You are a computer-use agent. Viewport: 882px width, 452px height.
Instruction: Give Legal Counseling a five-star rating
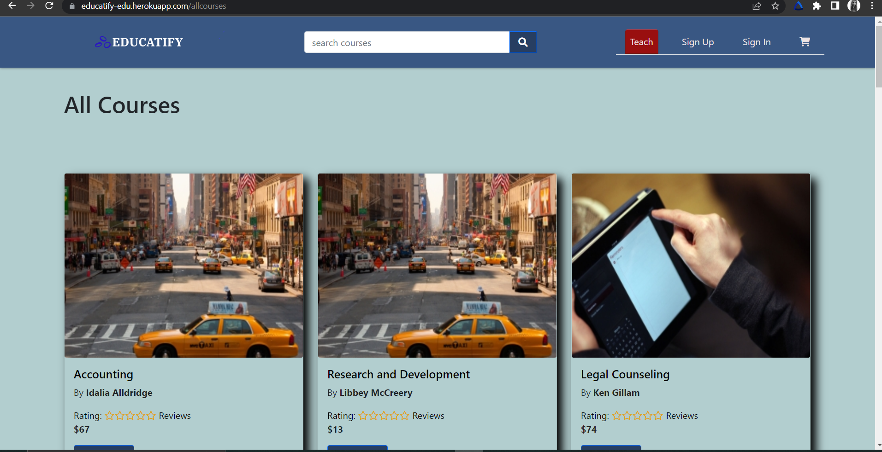[658, 415]
